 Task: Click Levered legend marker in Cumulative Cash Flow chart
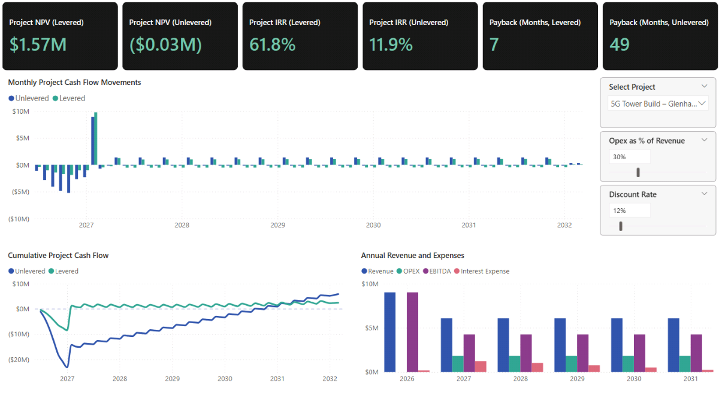point(51,272)
